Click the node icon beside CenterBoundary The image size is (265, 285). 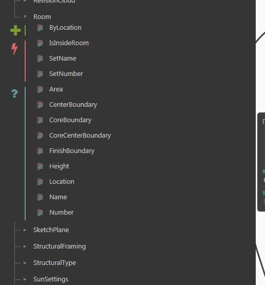coord(40,105)
